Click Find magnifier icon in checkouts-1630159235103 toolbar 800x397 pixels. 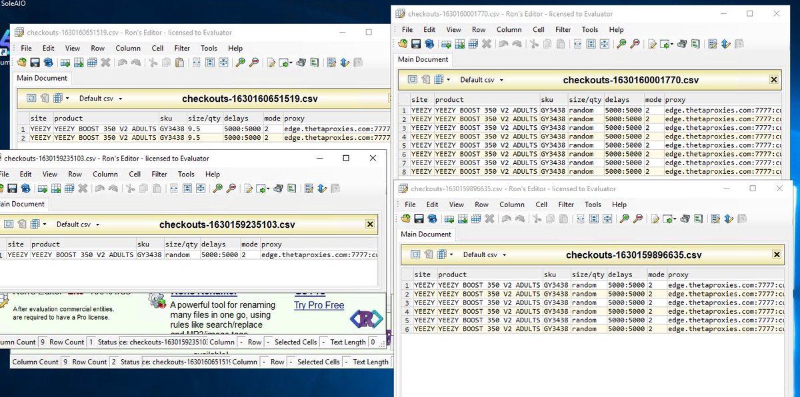(217, 188)
